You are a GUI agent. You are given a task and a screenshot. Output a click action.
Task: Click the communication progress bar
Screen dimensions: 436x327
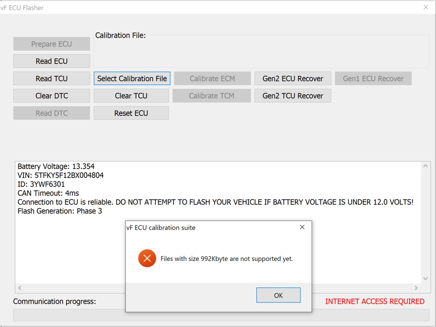[x=221, y=315]
